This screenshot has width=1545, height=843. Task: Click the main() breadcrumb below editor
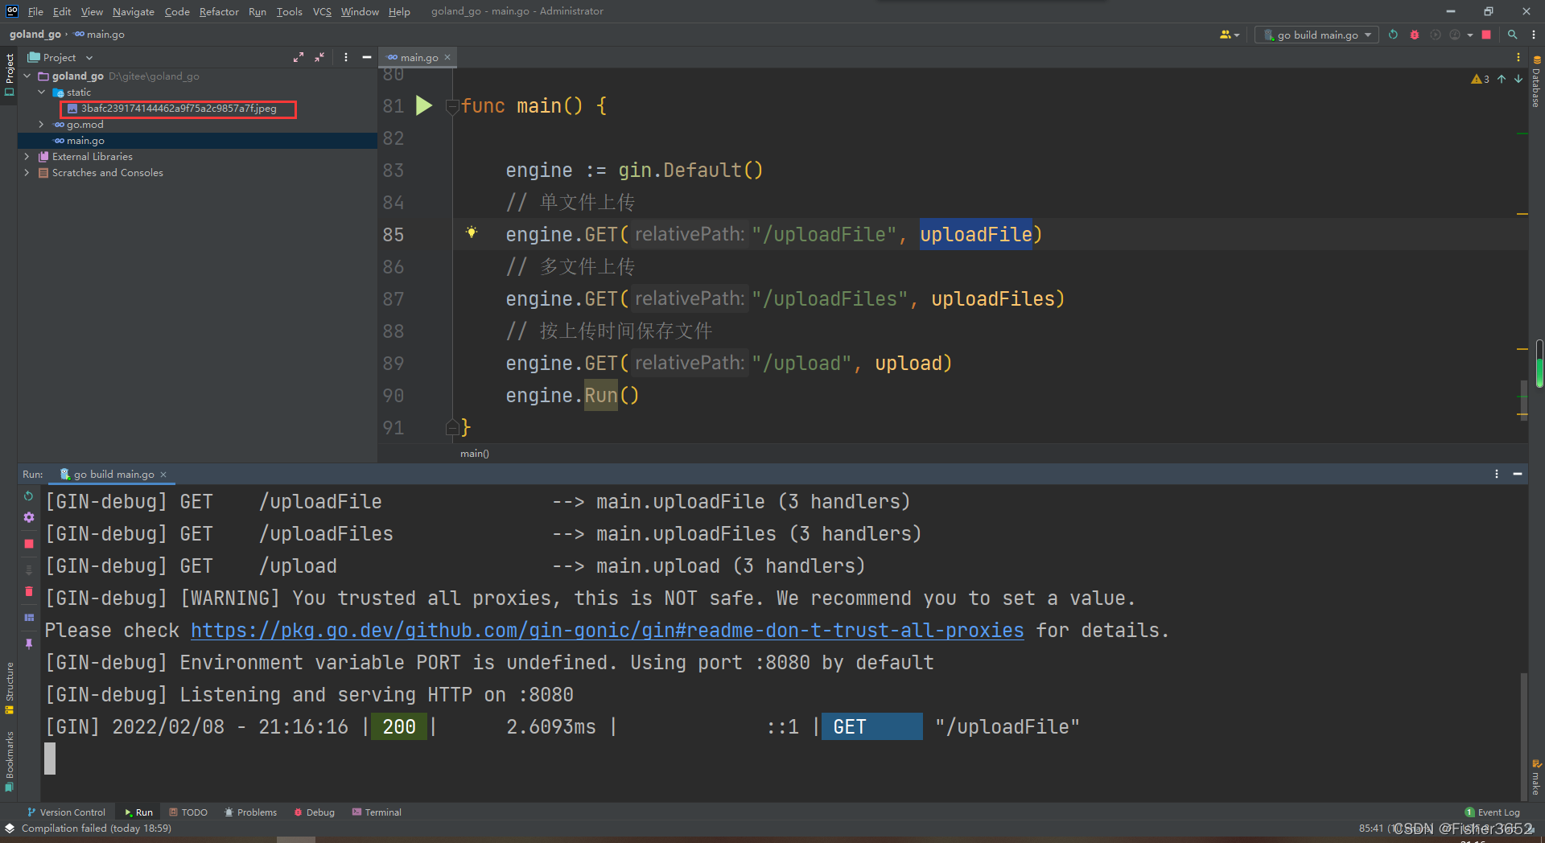click(x=475, y=454)
